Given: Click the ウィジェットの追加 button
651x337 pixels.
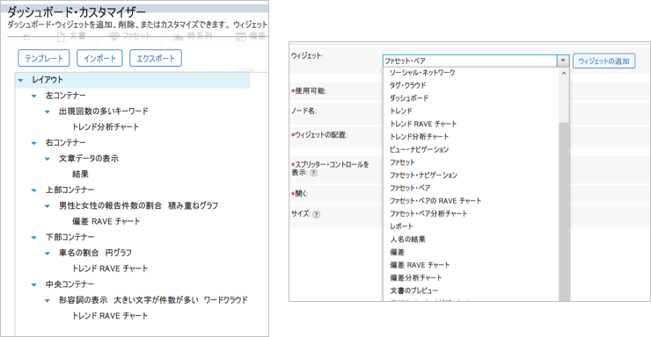Looking at the screenshot, I should (x=603, y=61).
